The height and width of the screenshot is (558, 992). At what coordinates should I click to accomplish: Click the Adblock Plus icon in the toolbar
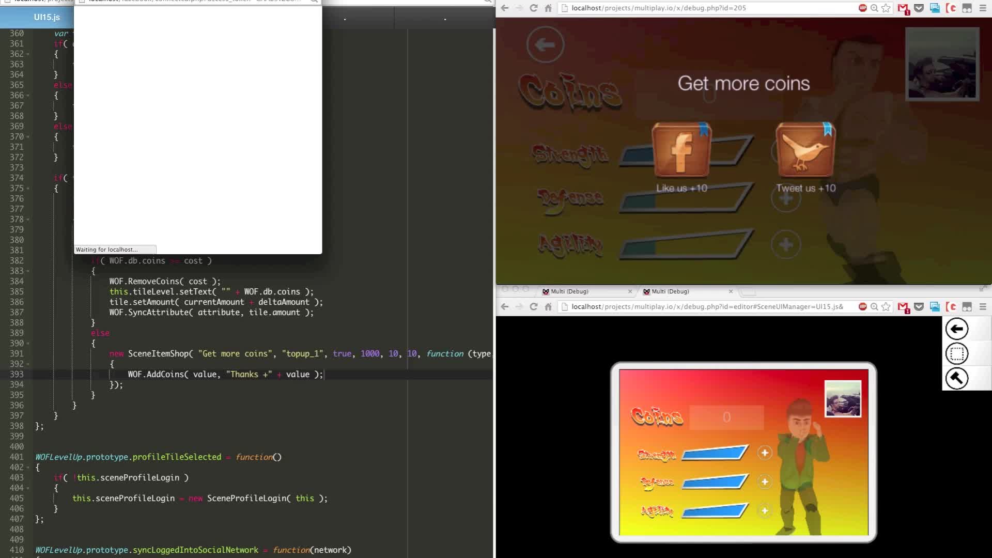click(862, 8)
